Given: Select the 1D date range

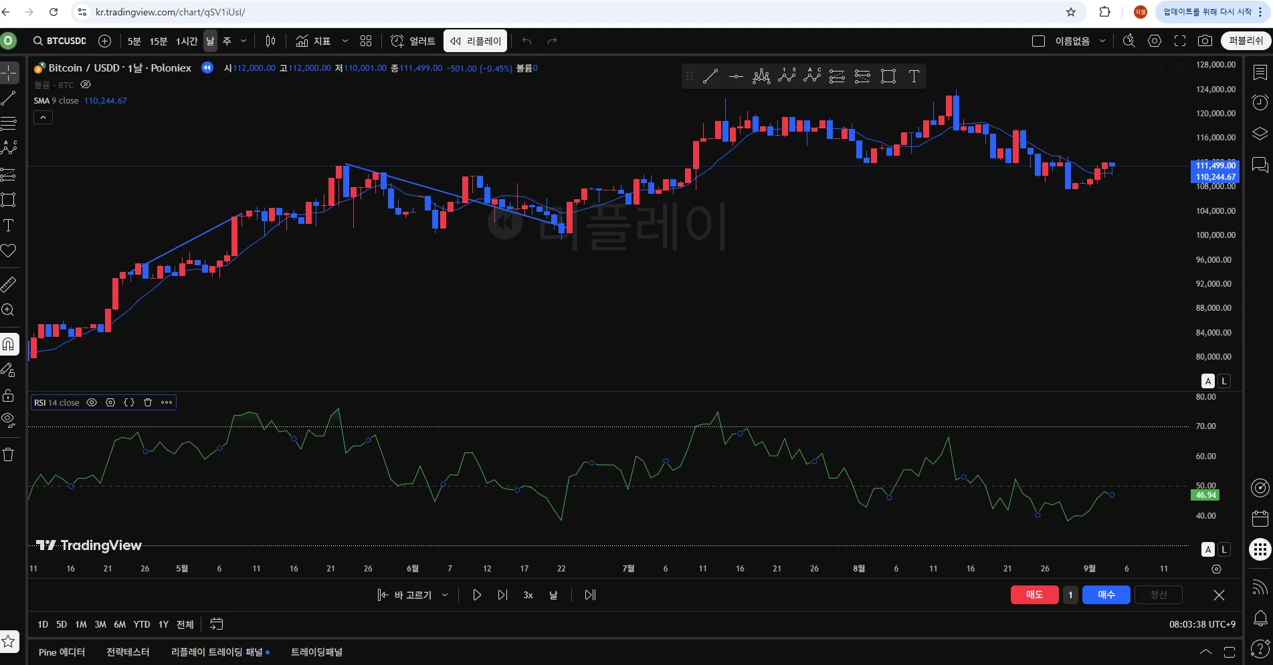Looking at the screenshot, I should tap(43, 624).
